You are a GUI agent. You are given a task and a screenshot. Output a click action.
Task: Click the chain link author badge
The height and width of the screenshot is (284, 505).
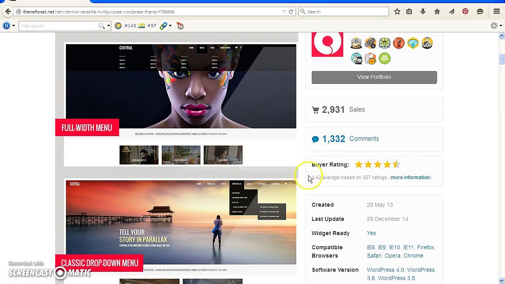(370, 43)
